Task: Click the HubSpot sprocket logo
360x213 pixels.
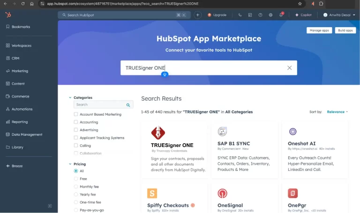Action: pyautogui.click(x=8, y=15)
